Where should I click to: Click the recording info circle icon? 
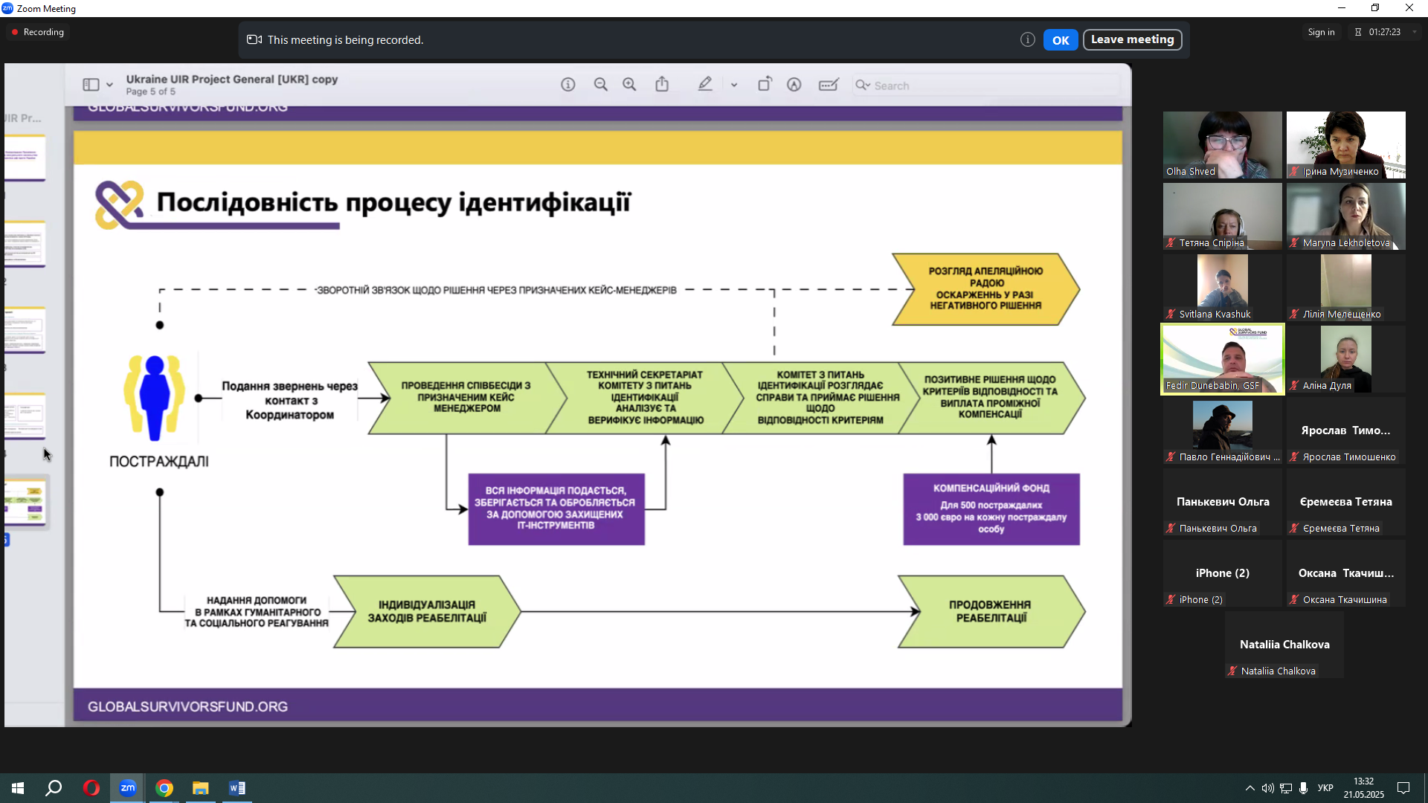[1028, 40]
